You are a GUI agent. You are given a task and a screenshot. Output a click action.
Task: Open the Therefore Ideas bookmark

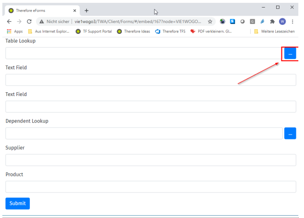(134, 32)
